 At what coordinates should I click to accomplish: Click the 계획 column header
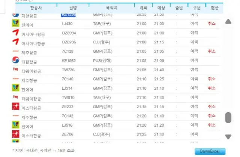pyautogui.click(x=143, y=8)
